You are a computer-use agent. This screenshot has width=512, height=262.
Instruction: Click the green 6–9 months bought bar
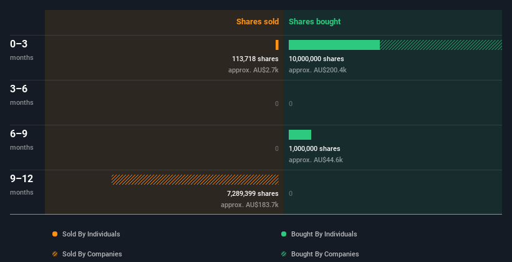(300, 135)
